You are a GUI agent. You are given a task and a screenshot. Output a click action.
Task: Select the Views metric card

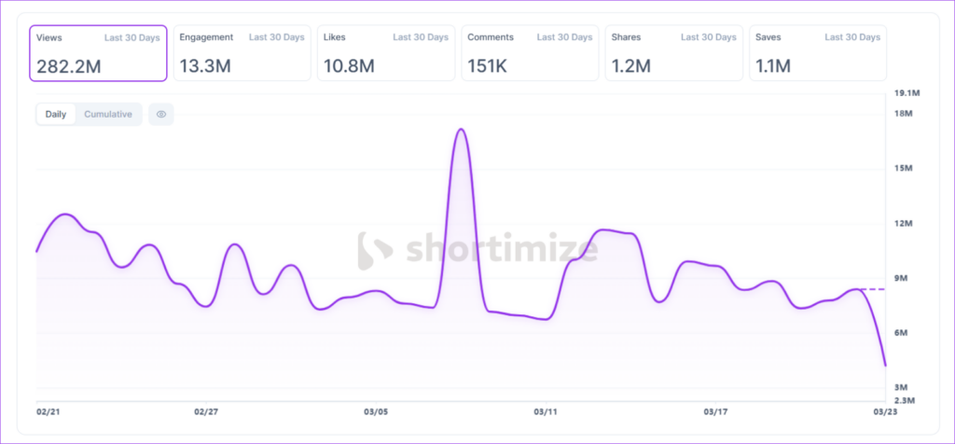point(98,53)
